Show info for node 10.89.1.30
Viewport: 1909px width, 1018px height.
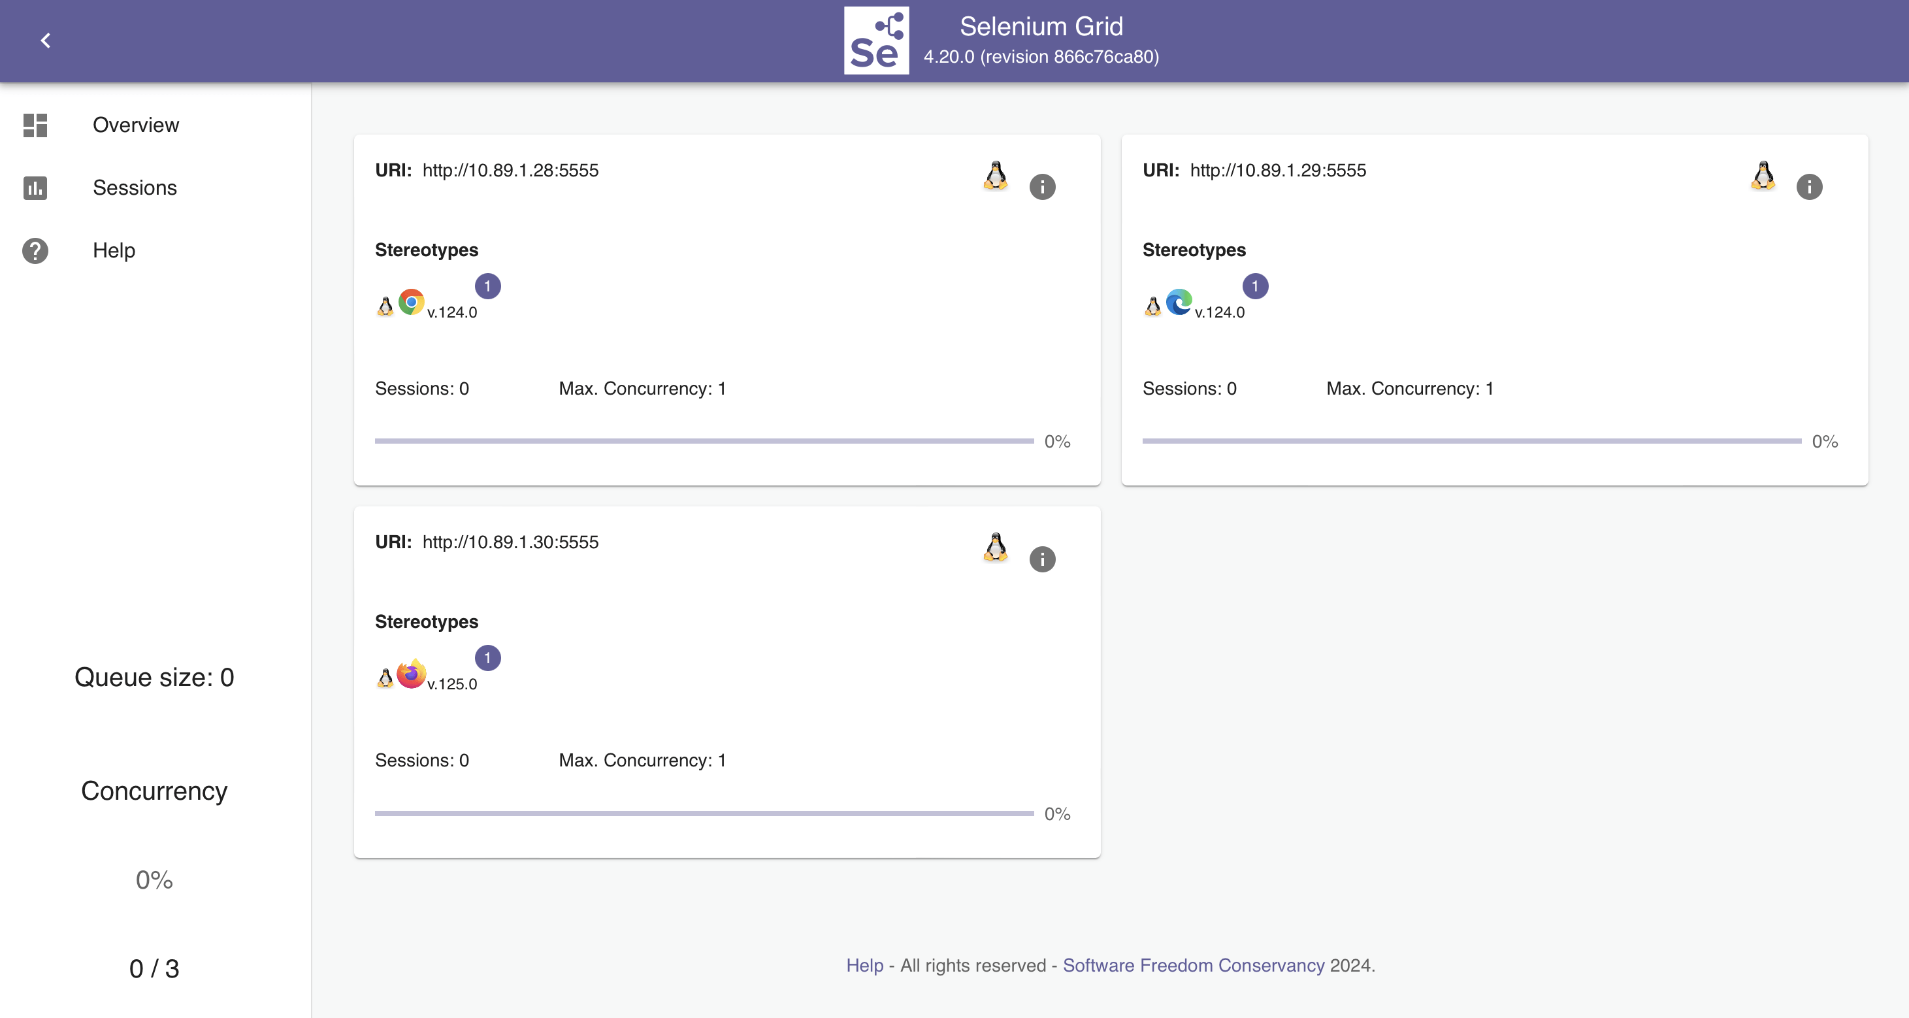click(1042, 559)
